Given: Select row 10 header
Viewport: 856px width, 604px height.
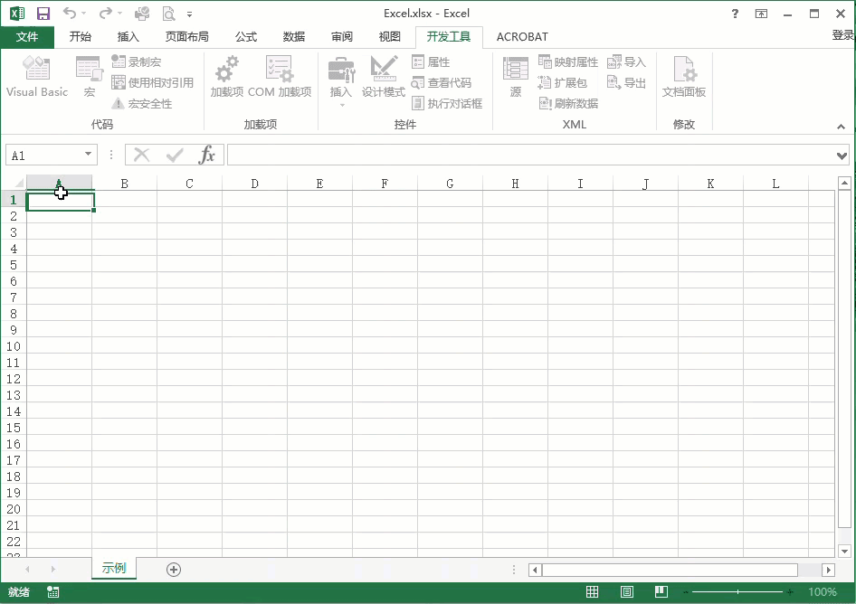Looking at the screenshot, I should tap(14, 346).
